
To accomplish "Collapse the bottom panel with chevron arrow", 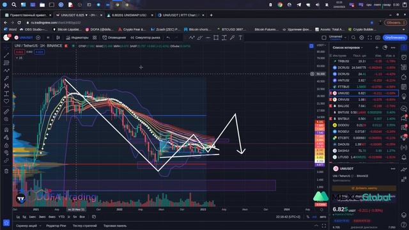I will coord(316,226).
